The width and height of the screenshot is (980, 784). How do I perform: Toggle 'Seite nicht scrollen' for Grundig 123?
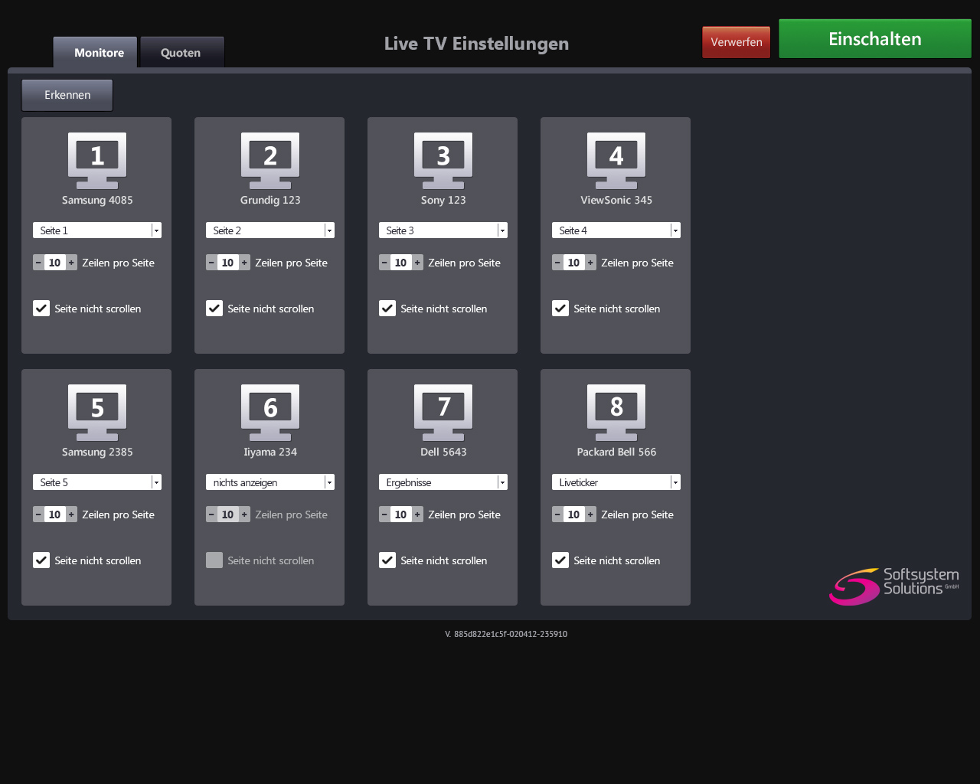click(214, 309)
